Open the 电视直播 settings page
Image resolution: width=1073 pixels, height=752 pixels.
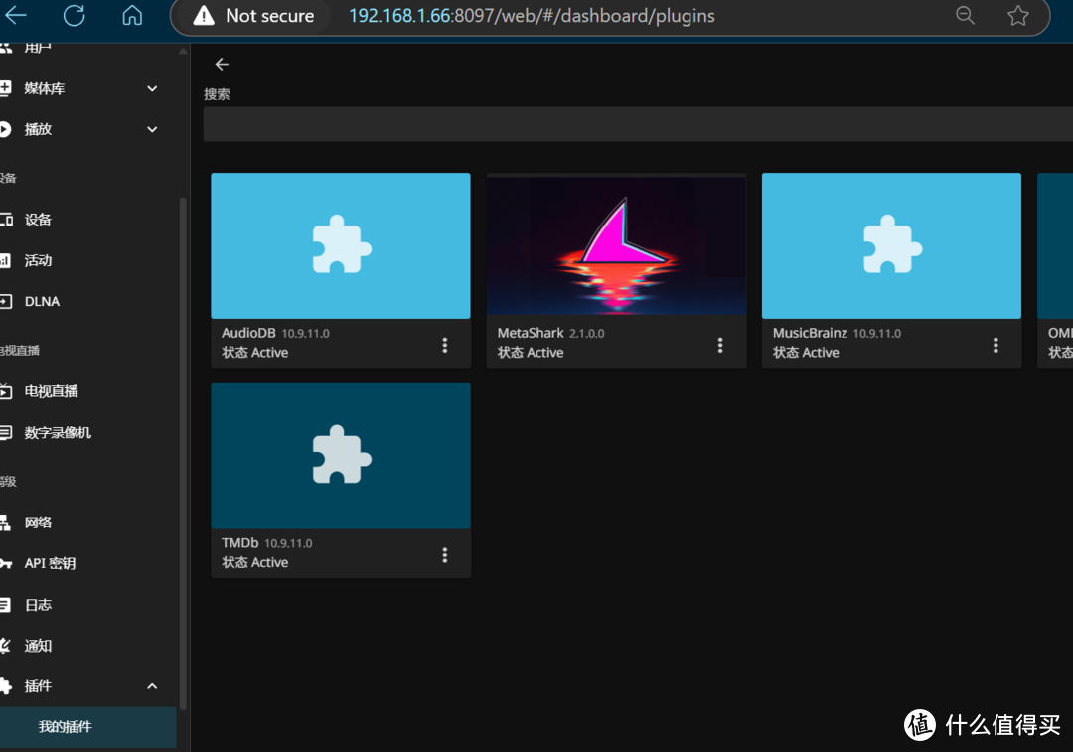(51, 391)
